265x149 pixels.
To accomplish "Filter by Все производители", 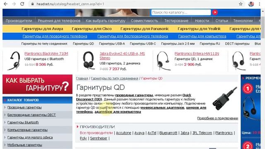I will click(96, 133).
